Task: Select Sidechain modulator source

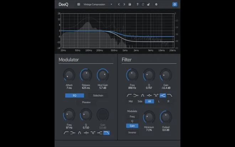Action: (x=98, y=95)
